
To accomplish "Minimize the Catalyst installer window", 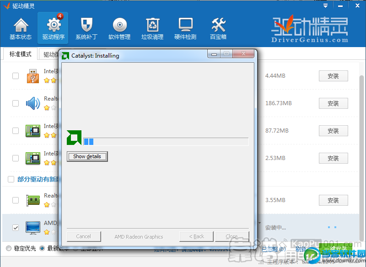I will point(214,54).
